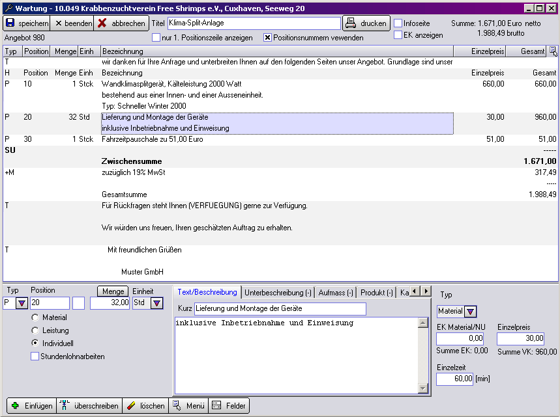Enable the Infoseite checkbox
The height and width of the screenshot is (417, 560).
click(x=398, y=23)
